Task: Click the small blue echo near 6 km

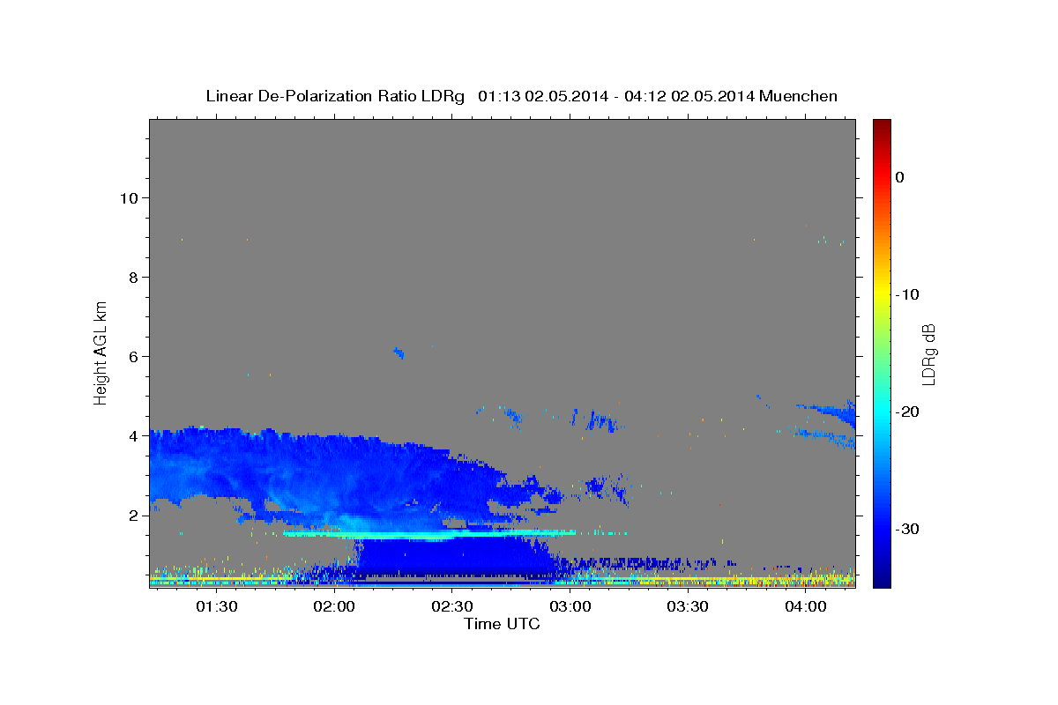Action: 399,353
